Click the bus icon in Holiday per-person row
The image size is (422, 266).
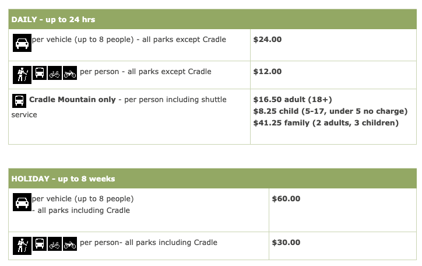point(40,244)
